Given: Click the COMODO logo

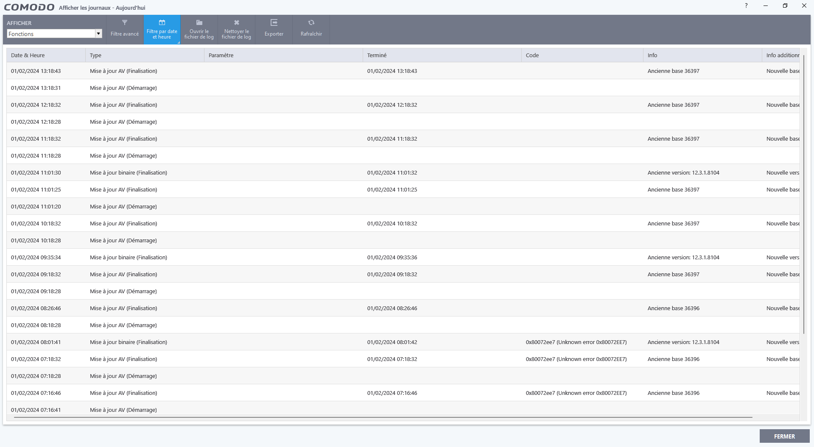Looking at the screenshot, I should [x=28, y=7].
